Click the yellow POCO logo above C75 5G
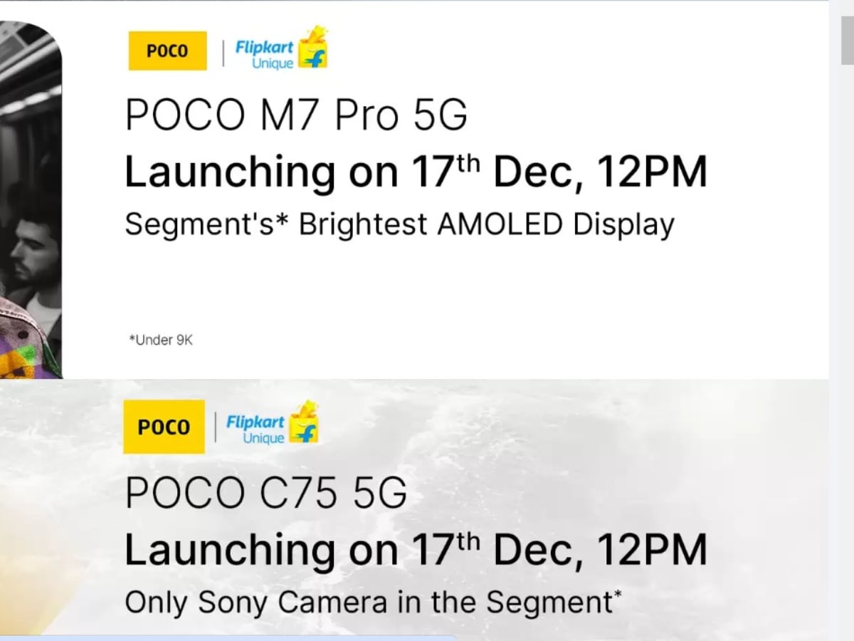The image size is (854, 641). pyautogui.click(x=164, y=427)
